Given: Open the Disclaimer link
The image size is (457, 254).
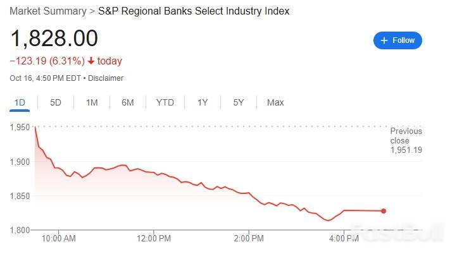Looking at the screenshot, I should click(106, 78).
